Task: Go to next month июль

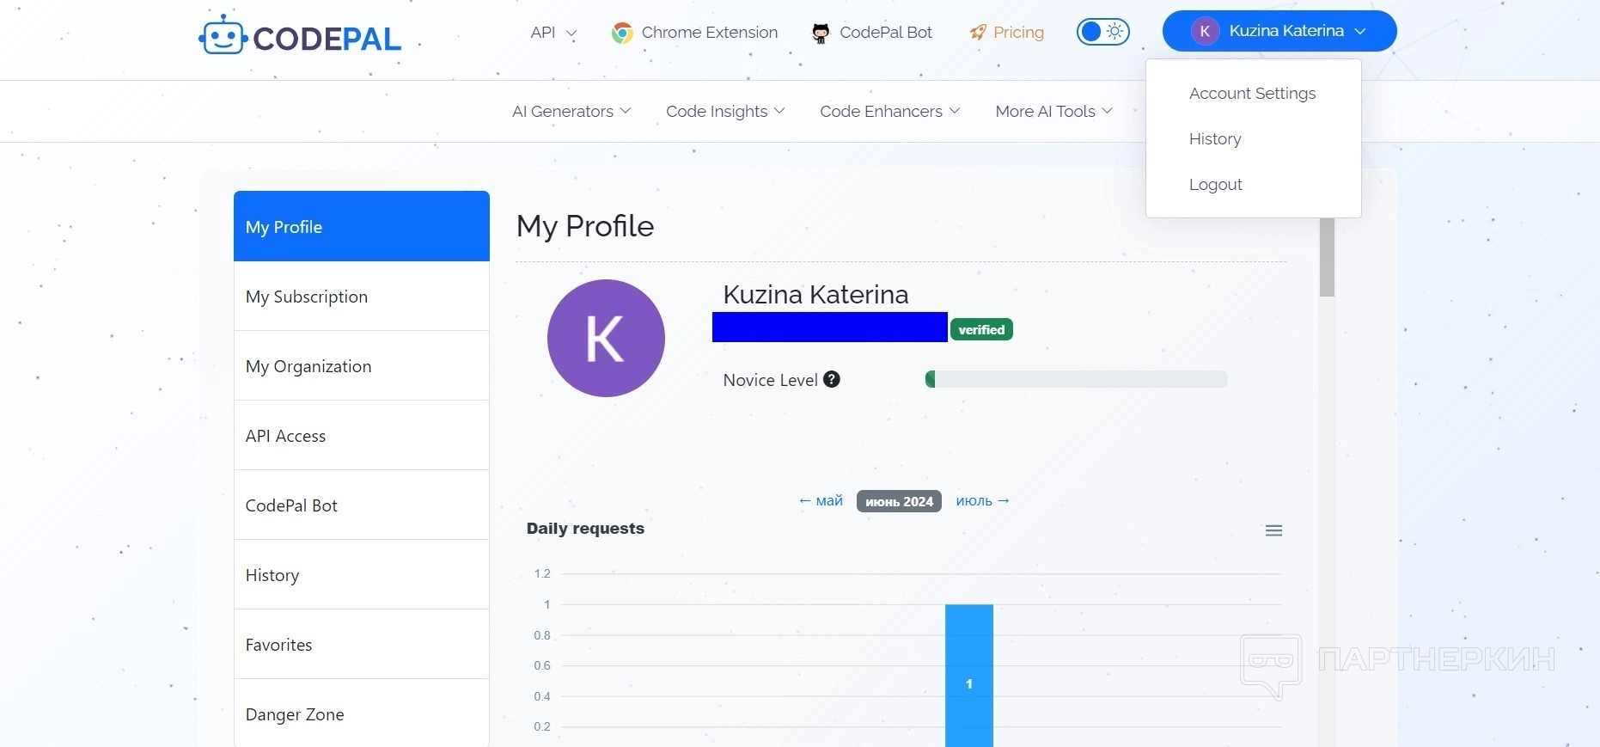Action: 983,500
